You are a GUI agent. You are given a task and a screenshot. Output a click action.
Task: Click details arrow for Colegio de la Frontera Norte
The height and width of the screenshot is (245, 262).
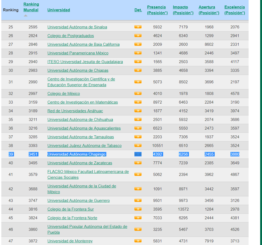click(138, 218)
